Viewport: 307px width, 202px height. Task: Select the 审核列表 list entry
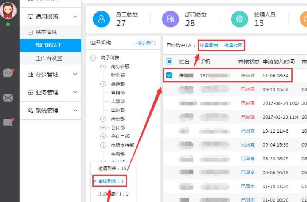point(111,181)
